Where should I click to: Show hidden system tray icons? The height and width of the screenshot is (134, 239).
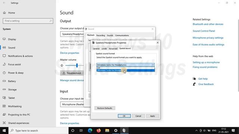196,131
